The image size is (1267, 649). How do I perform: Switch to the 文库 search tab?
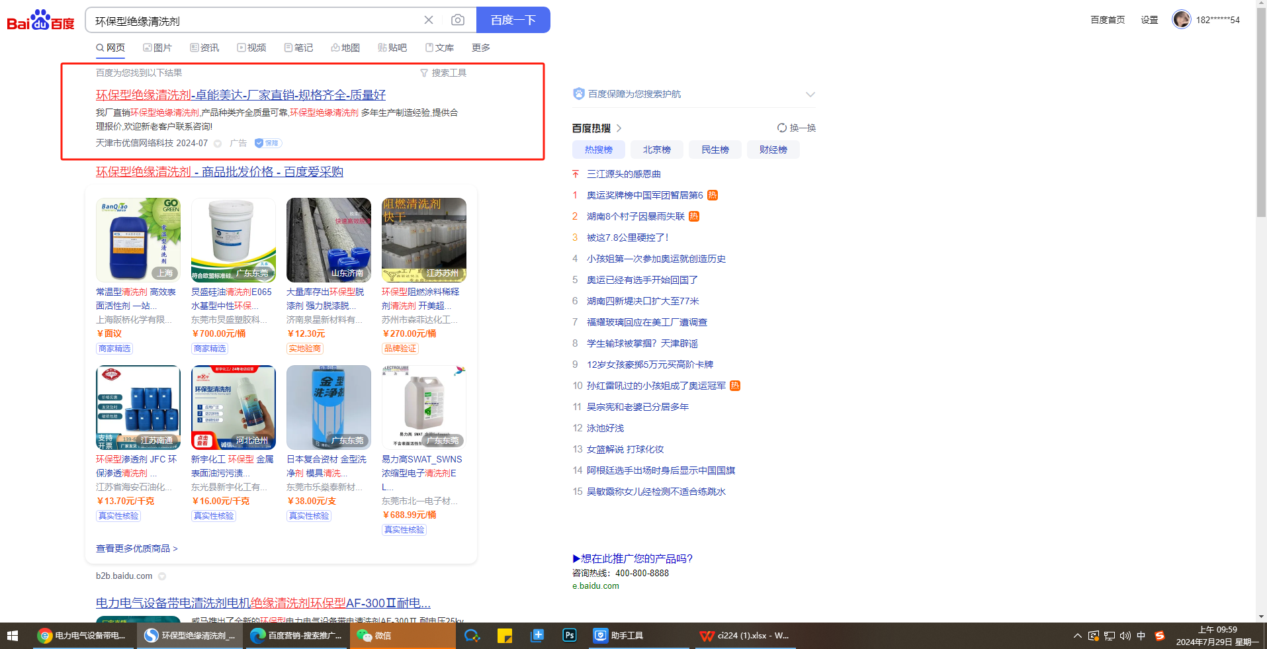point(439,48)
